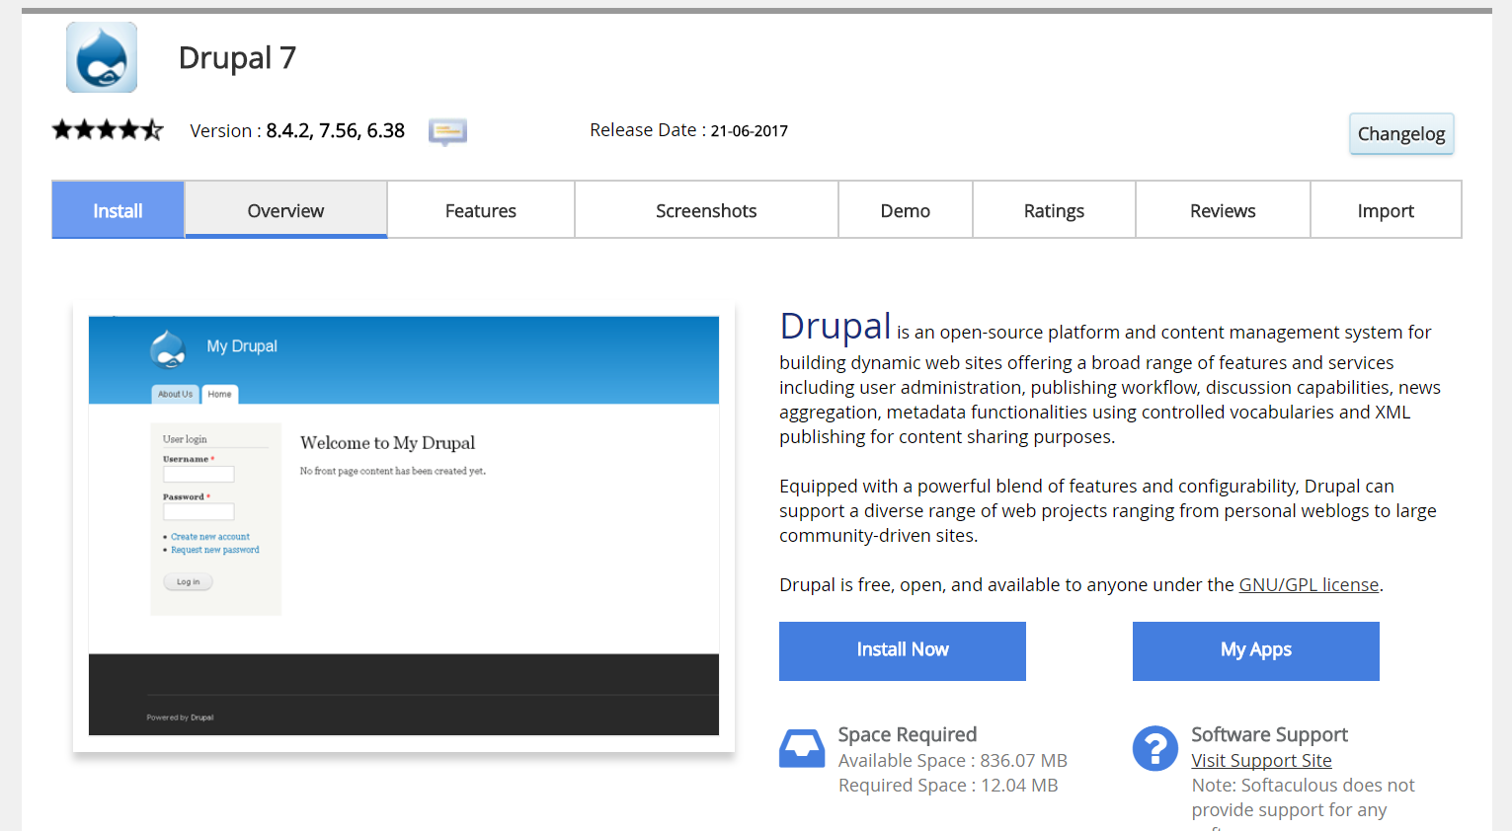This screenshot has width=1512, height=831.
Task: Click the Space Required storage icon
Action: (801, 748)
